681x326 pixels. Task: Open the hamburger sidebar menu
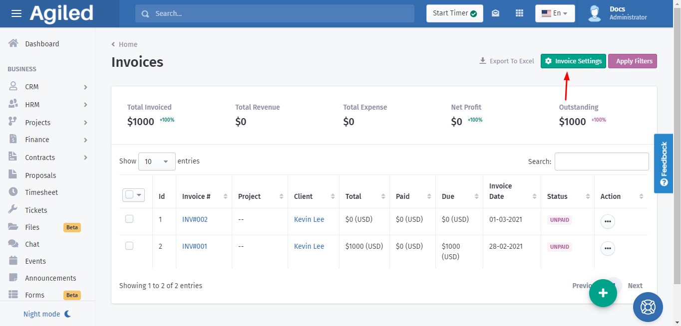(x=16, y=13)
